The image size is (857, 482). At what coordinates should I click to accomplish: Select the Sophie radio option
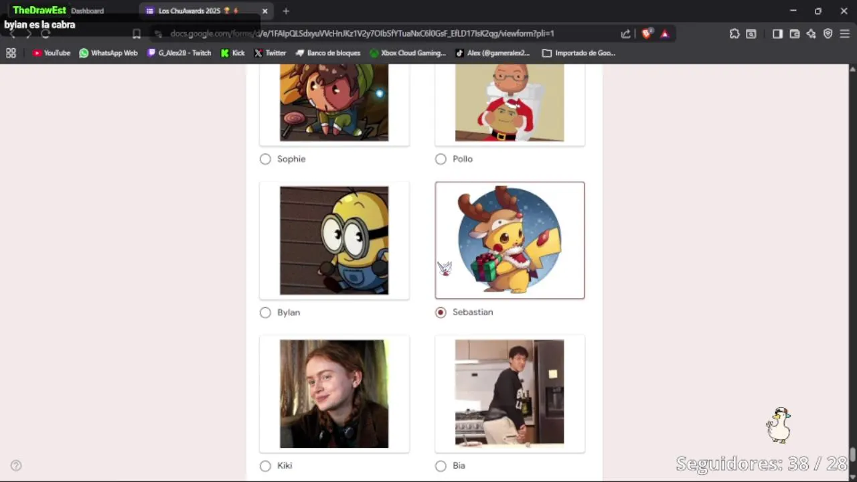(x=265, y=159)
